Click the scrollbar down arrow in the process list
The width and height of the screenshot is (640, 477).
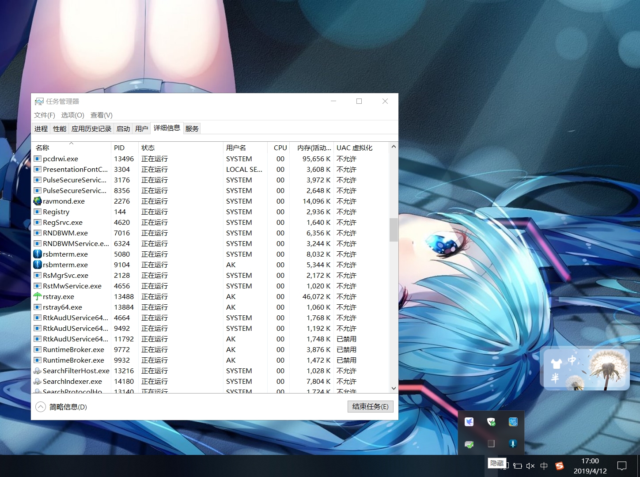click(x=394, y=389)
